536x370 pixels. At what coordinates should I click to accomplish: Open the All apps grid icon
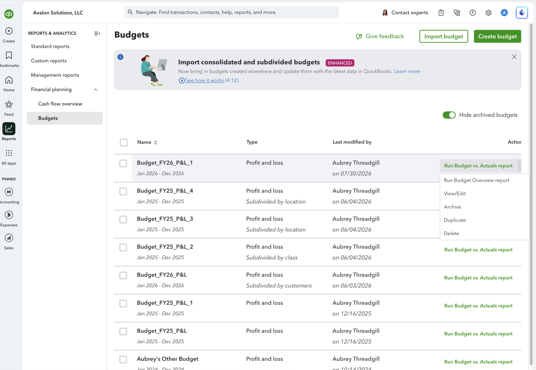click(x=9, y=153)
